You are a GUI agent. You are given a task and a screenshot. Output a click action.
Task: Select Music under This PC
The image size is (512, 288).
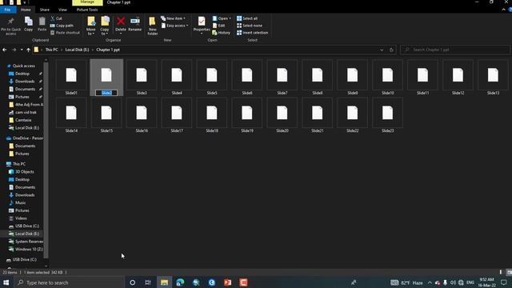click(20, 202)
